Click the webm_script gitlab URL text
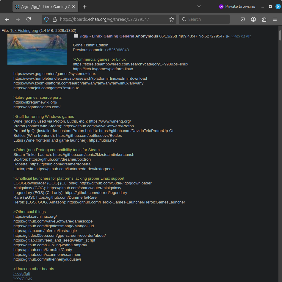Viewport: 282px width, 282px height. [54, 240]
